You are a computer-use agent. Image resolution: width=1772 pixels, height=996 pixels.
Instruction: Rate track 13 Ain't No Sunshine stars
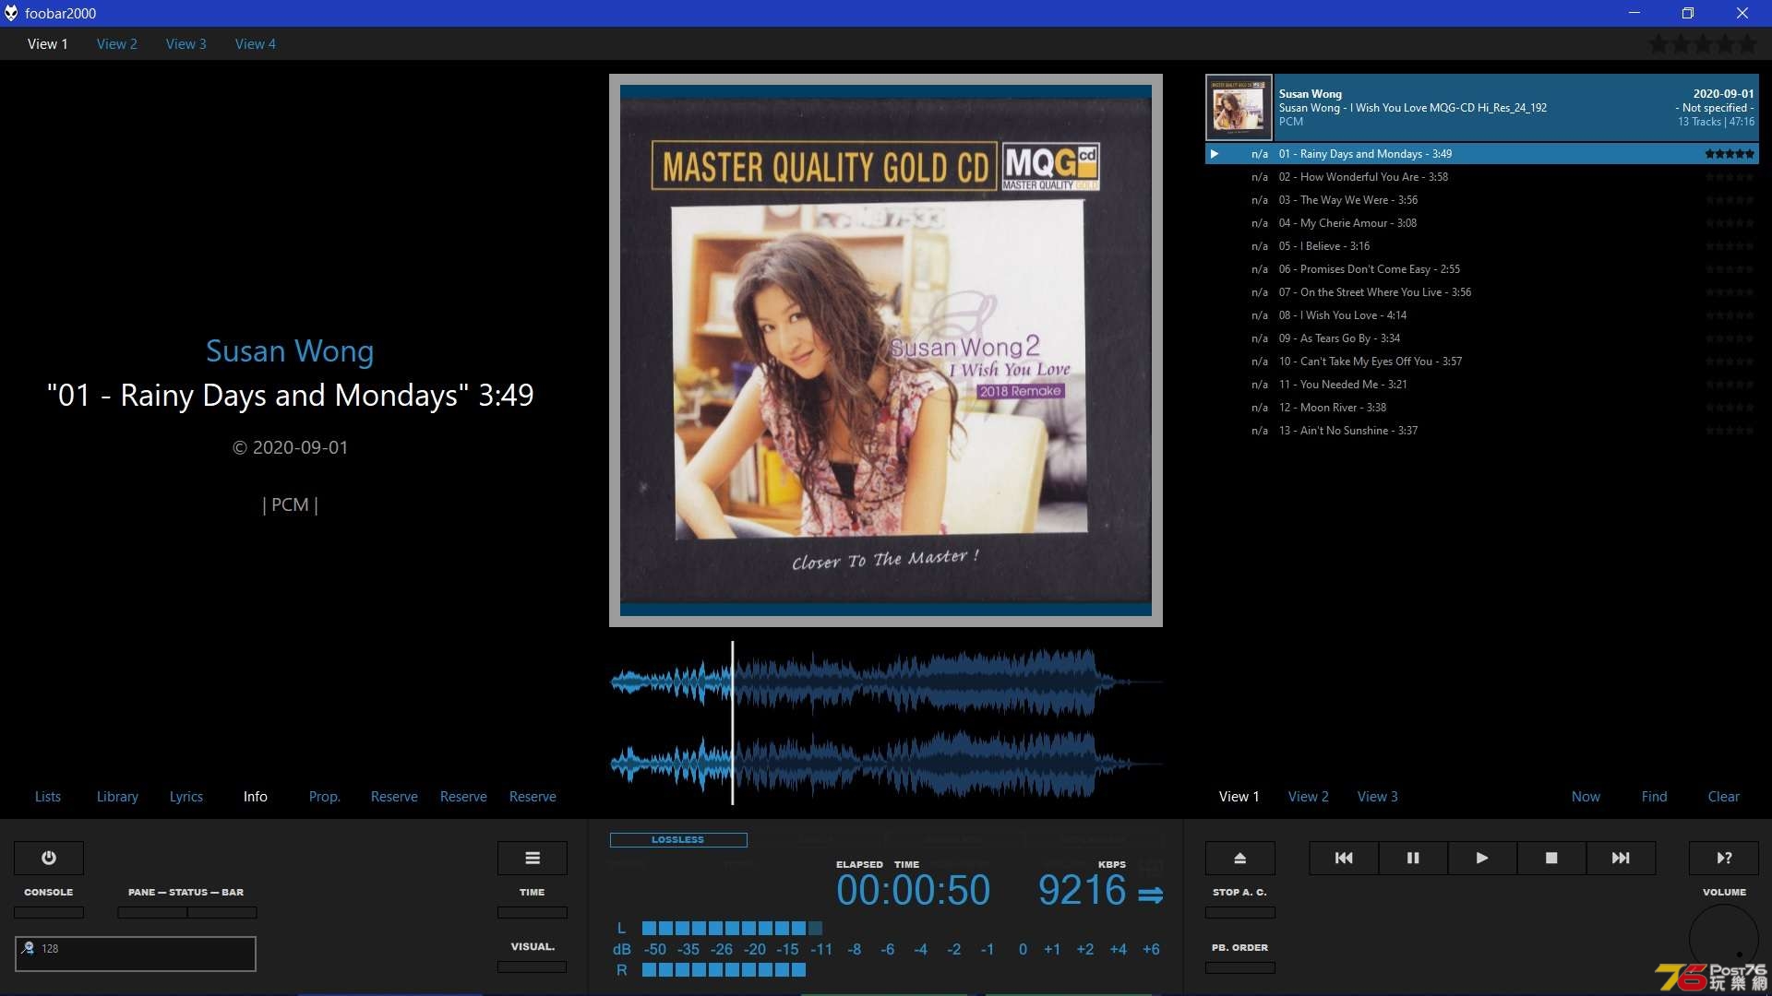1730,431
